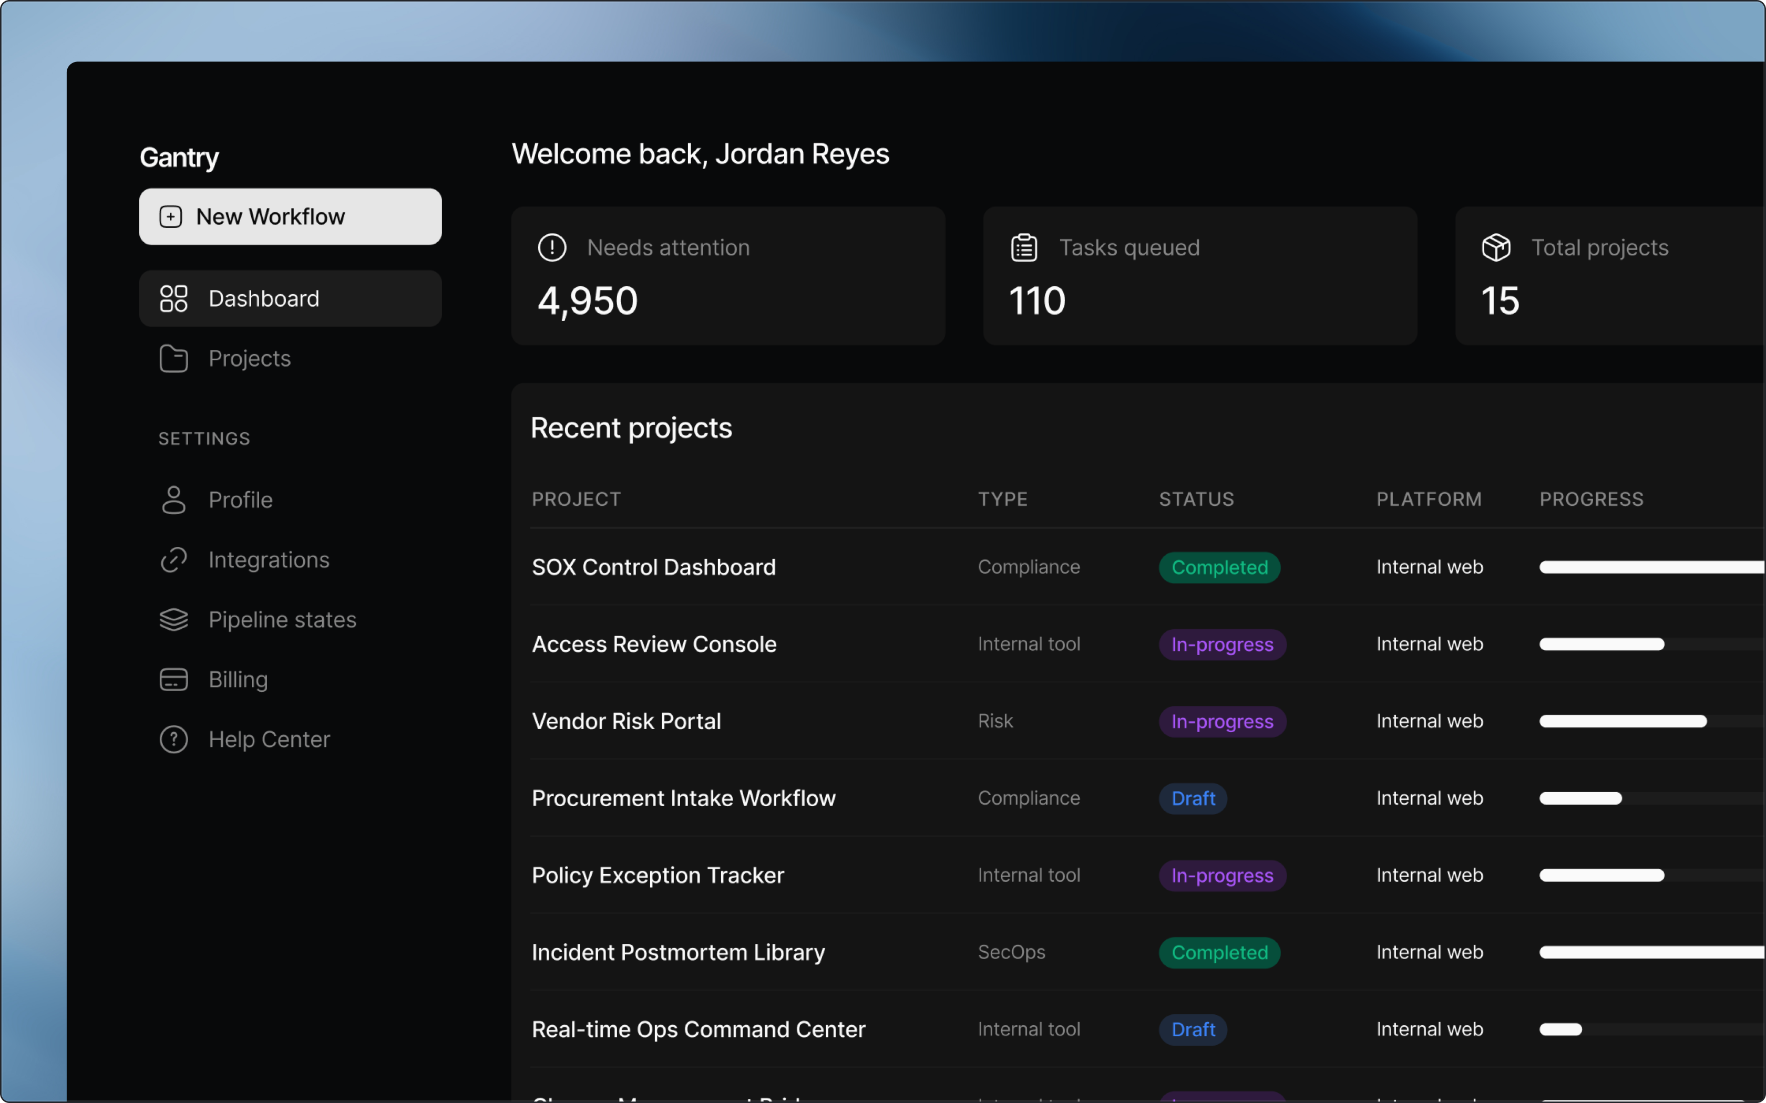This screenshot has width=1766, height=1103.
Task: Click Draft badge for Real-time Ops Command Center
Action: point(1193,1029)
